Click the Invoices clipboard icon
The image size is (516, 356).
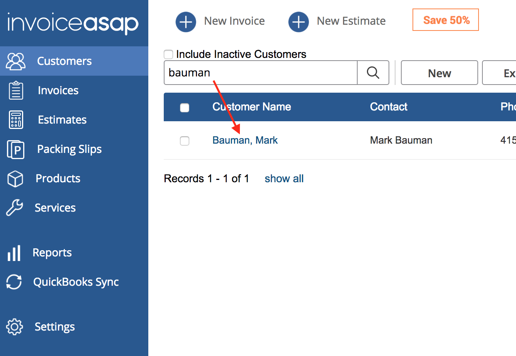(16, 90)
